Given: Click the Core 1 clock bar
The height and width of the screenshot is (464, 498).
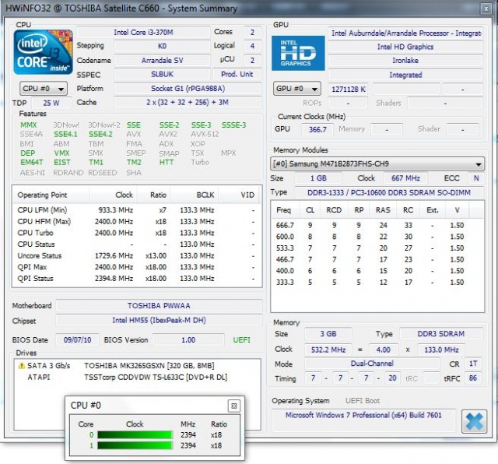Looking at the screenshot, I should tap(135, 445).
